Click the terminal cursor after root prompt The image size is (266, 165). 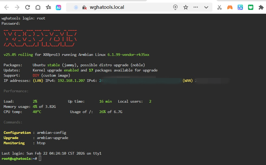tap(40, 159)
